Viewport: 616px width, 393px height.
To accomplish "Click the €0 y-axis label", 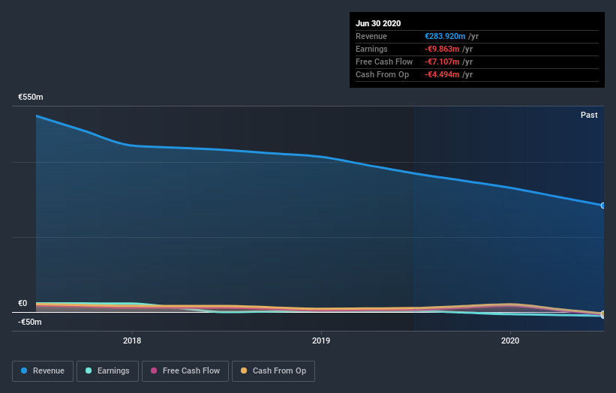I will [x=23, y=303].
